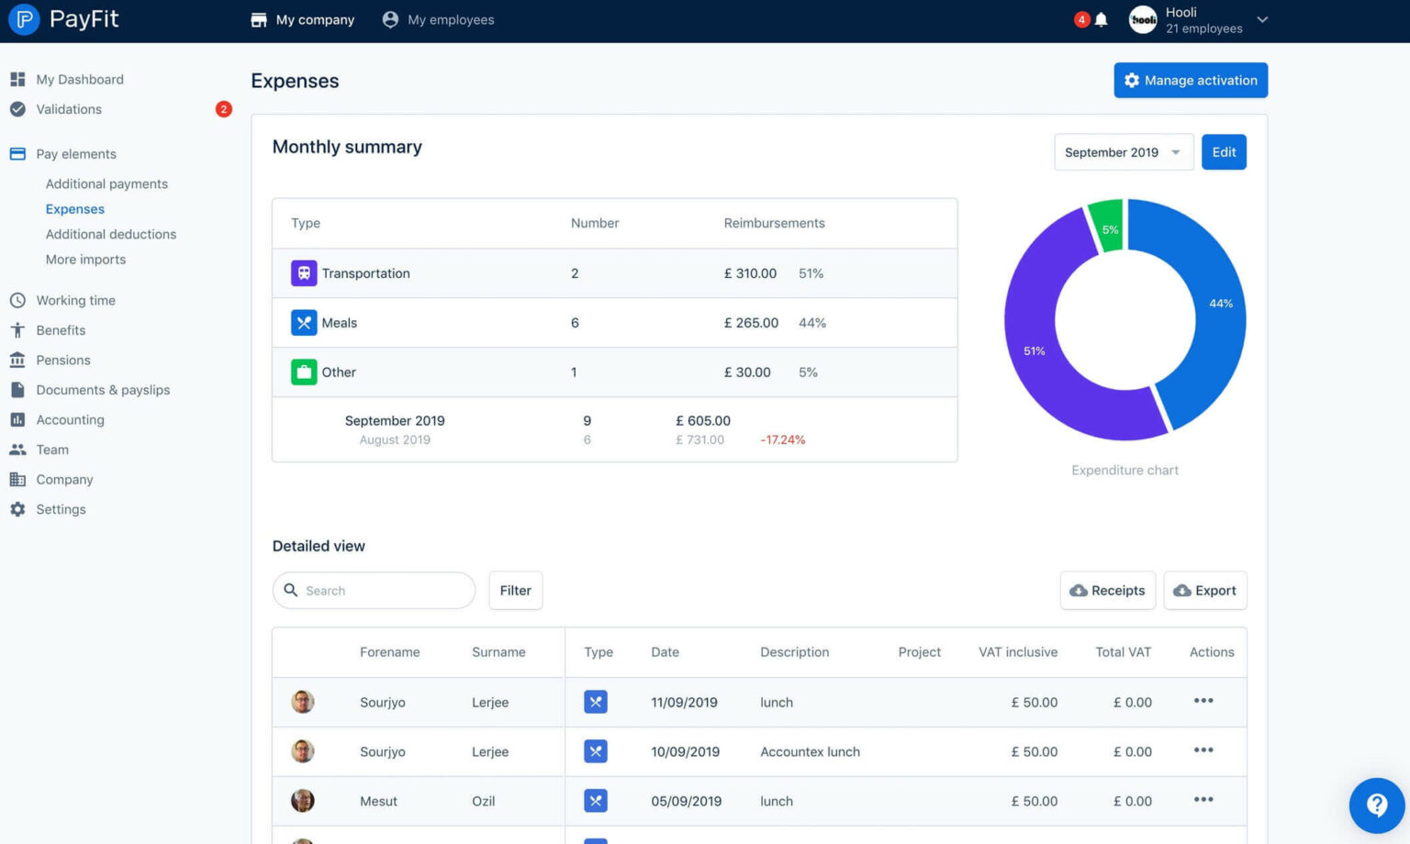
Task: Click the Other expenses briefcase icon
Action: click(303, 372)
